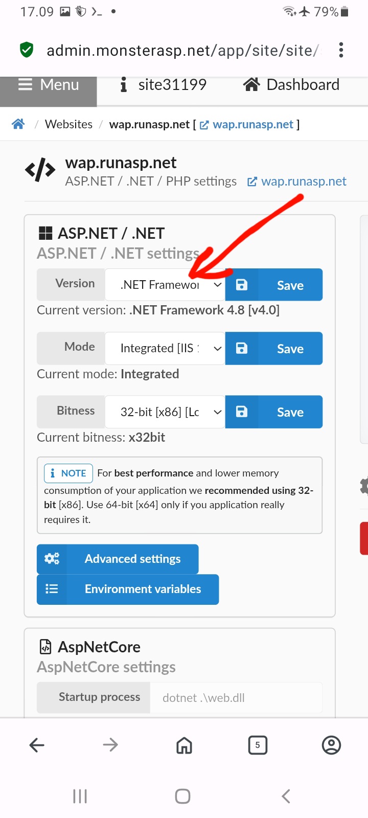The width and height of the screenshot is (368, 818).
Task: Open the Menu tab
Action: 49,85
